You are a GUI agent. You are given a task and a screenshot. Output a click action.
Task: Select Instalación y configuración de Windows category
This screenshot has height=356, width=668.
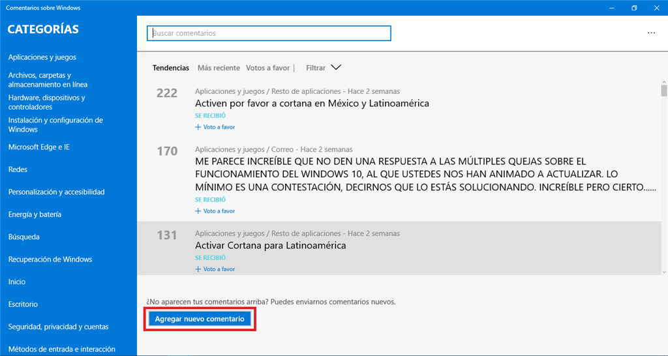pyautogui.click(x=55, y=125)
